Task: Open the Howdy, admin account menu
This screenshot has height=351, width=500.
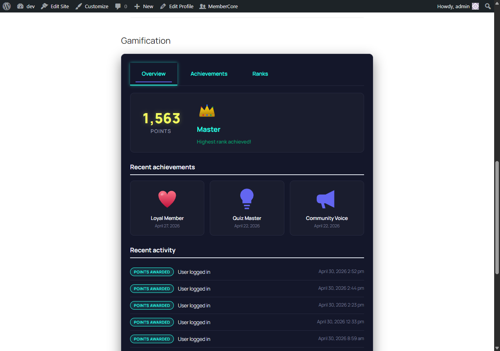Action: tap(454, 6)
